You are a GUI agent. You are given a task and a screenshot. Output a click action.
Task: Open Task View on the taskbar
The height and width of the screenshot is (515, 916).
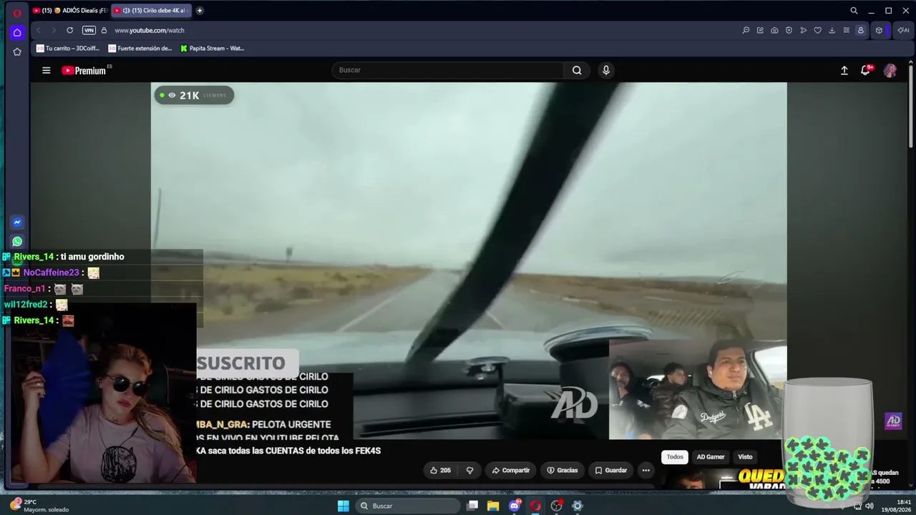pyautogui.click(x=472, y=506)
